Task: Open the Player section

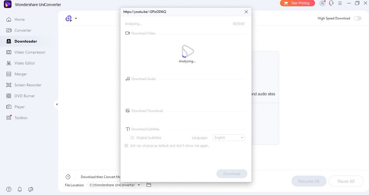Action: 16,107
